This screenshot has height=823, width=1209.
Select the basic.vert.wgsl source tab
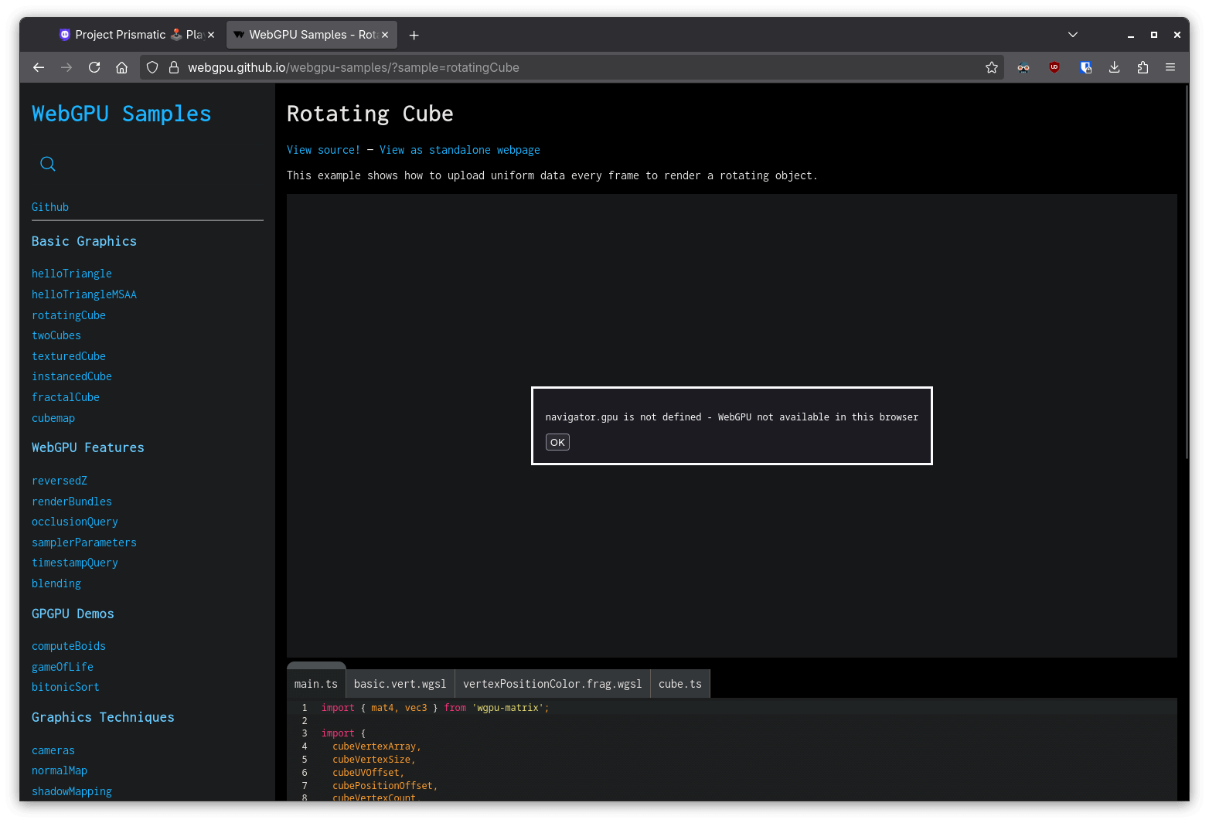pyautogui.click(x=400, y=684)
